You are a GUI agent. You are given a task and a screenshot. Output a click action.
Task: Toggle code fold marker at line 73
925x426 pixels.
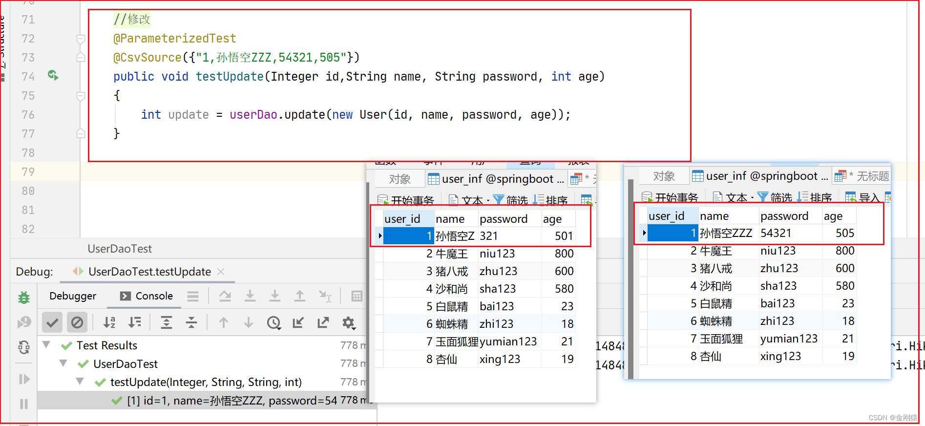(81, 58)
